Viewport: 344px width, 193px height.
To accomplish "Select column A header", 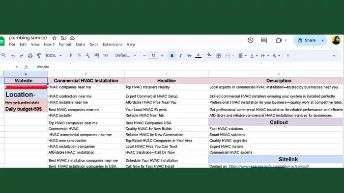I will click(x=26, y=74).
